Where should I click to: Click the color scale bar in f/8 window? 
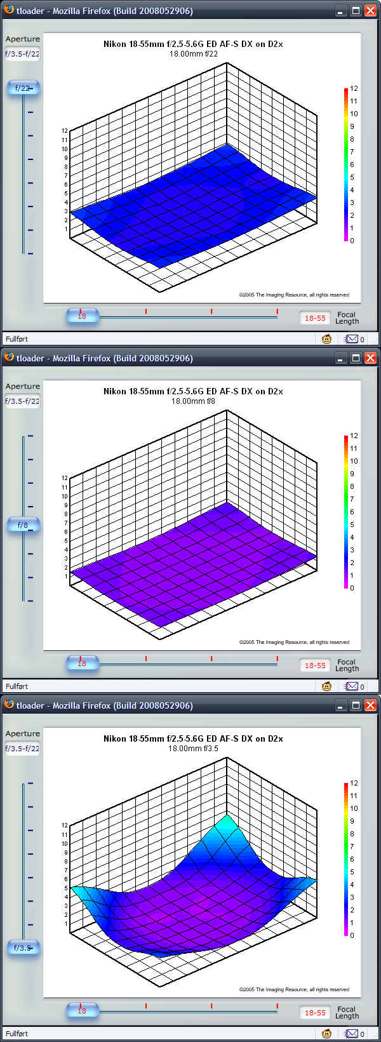coord(346,512)
